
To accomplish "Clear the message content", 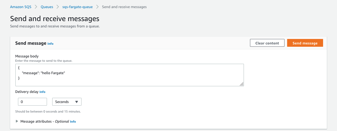I will (267, 43).
